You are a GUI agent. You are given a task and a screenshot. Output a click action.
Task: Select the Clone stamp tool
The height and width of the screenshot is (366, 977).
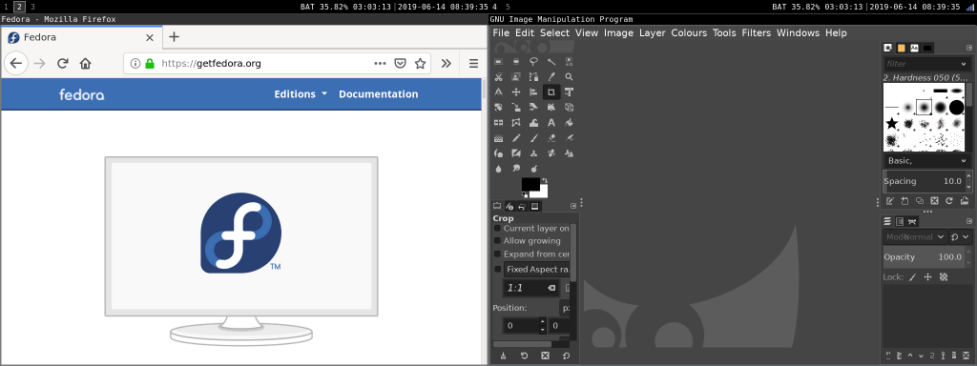(x=533, y=153)
